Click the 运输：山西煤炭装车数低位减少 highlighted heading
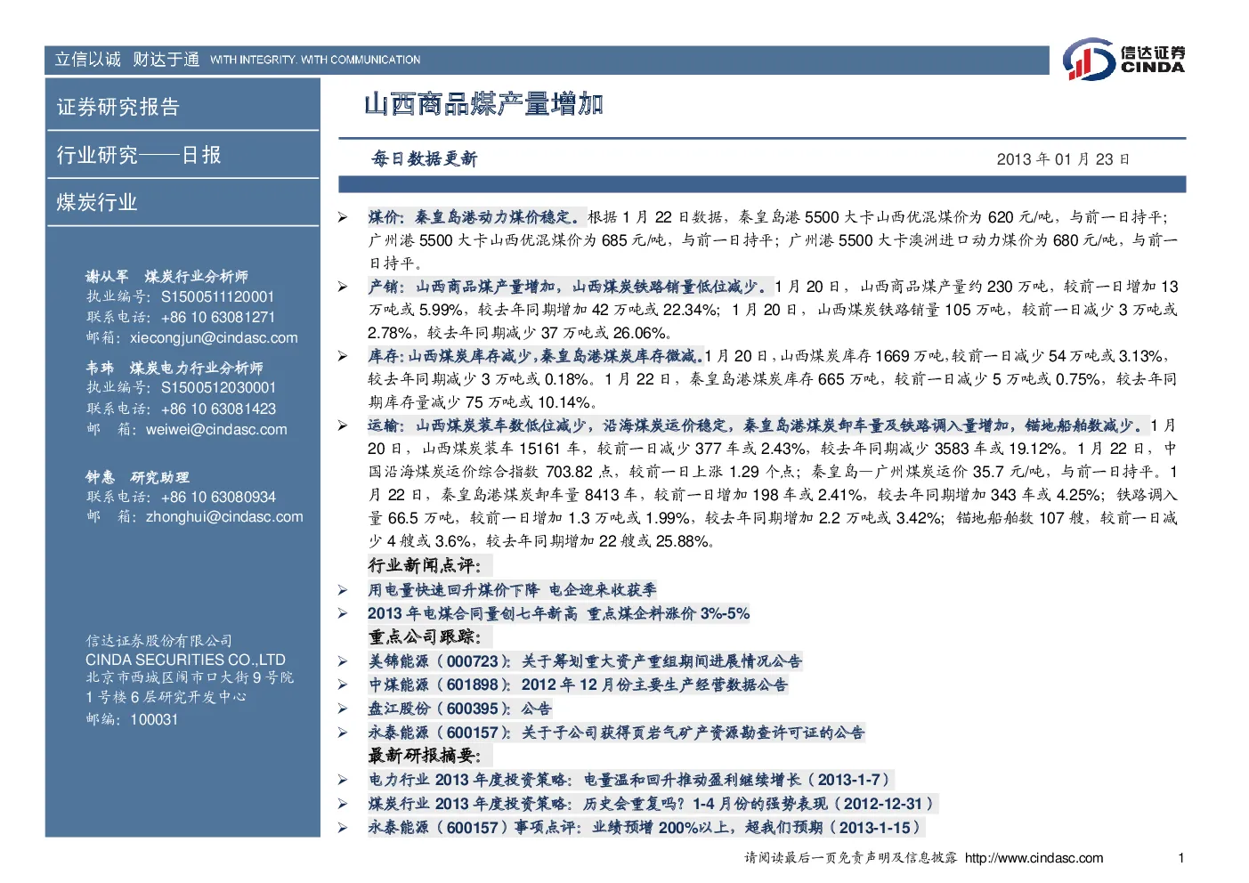The width and height of the screenshot is (1249, 883). [477, 425]
